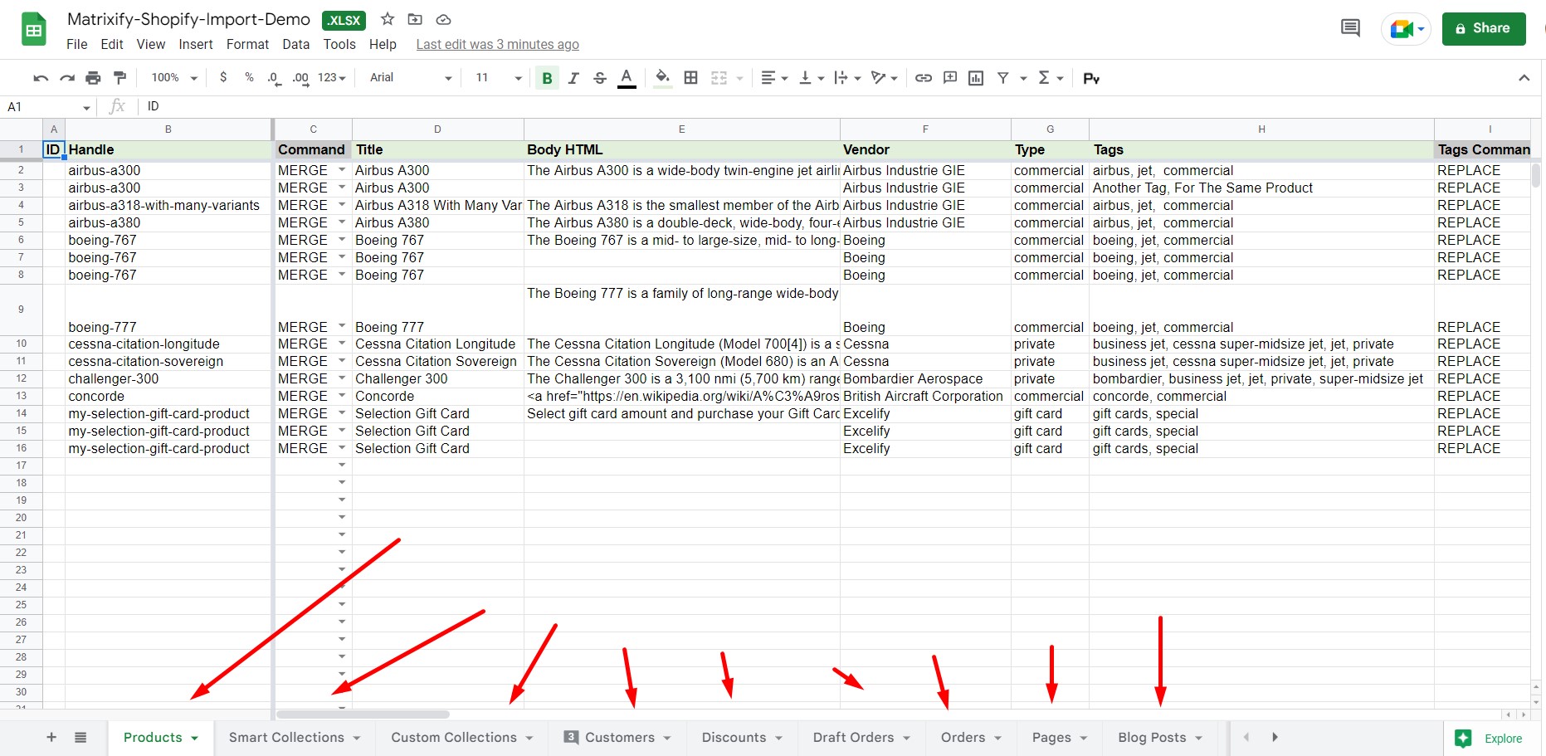Screen dimensions: 1546x756
Task: Hide the menus with the up chevron
Action: [x=1524, y=78]
